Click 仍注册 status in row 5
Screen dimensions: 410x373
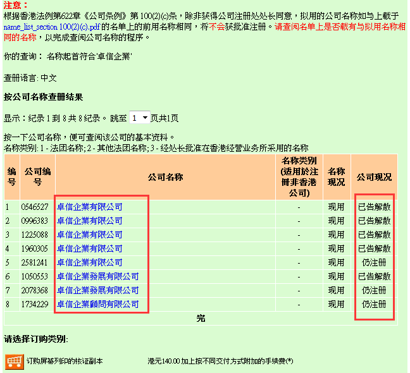pyautogui.click(x=374, y=262)
